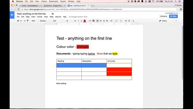Click the Undo arrow in the toolbar
Screen dimensions: 193x109
(x=21, y=21)
